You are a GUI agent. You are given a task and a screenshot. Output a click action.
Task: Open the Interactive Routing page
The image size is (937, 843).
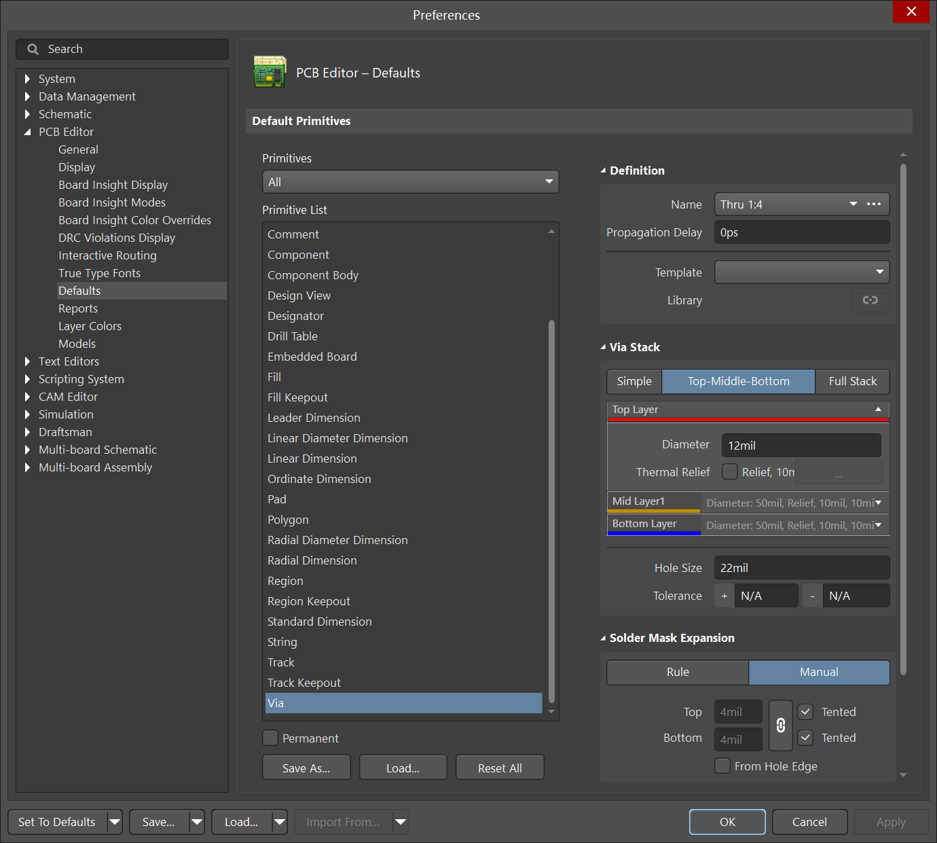click(x=107, y=255)
